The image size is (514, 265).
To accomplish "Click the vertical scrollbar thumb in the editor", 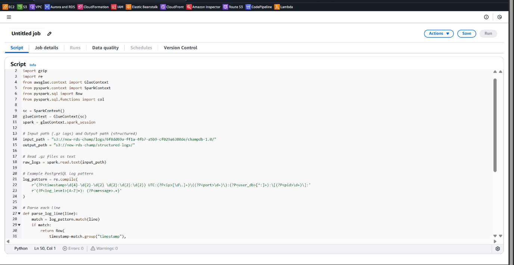I will [x=495, y=125].
